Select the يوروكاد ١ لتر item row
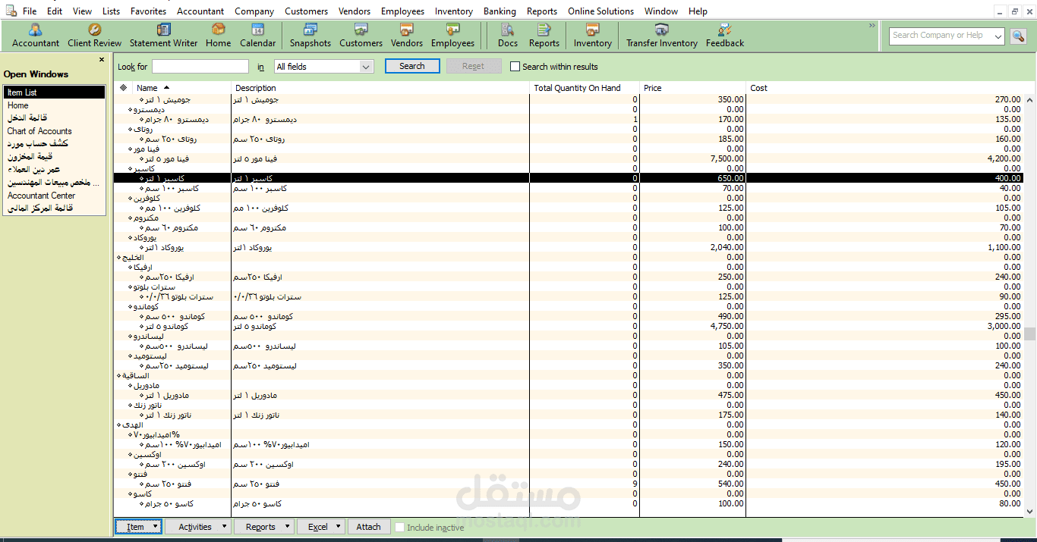The image size is (1037, 542). (569, 247)
